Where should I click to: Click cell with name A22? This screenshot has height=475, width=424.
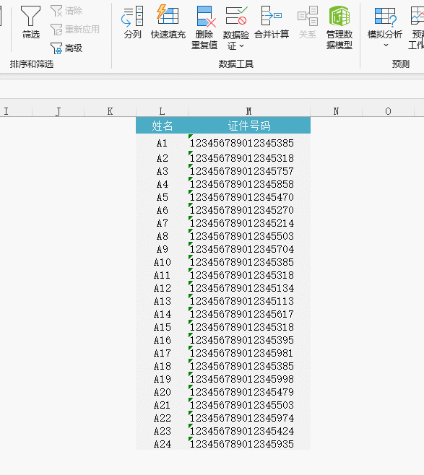[162, 418]
